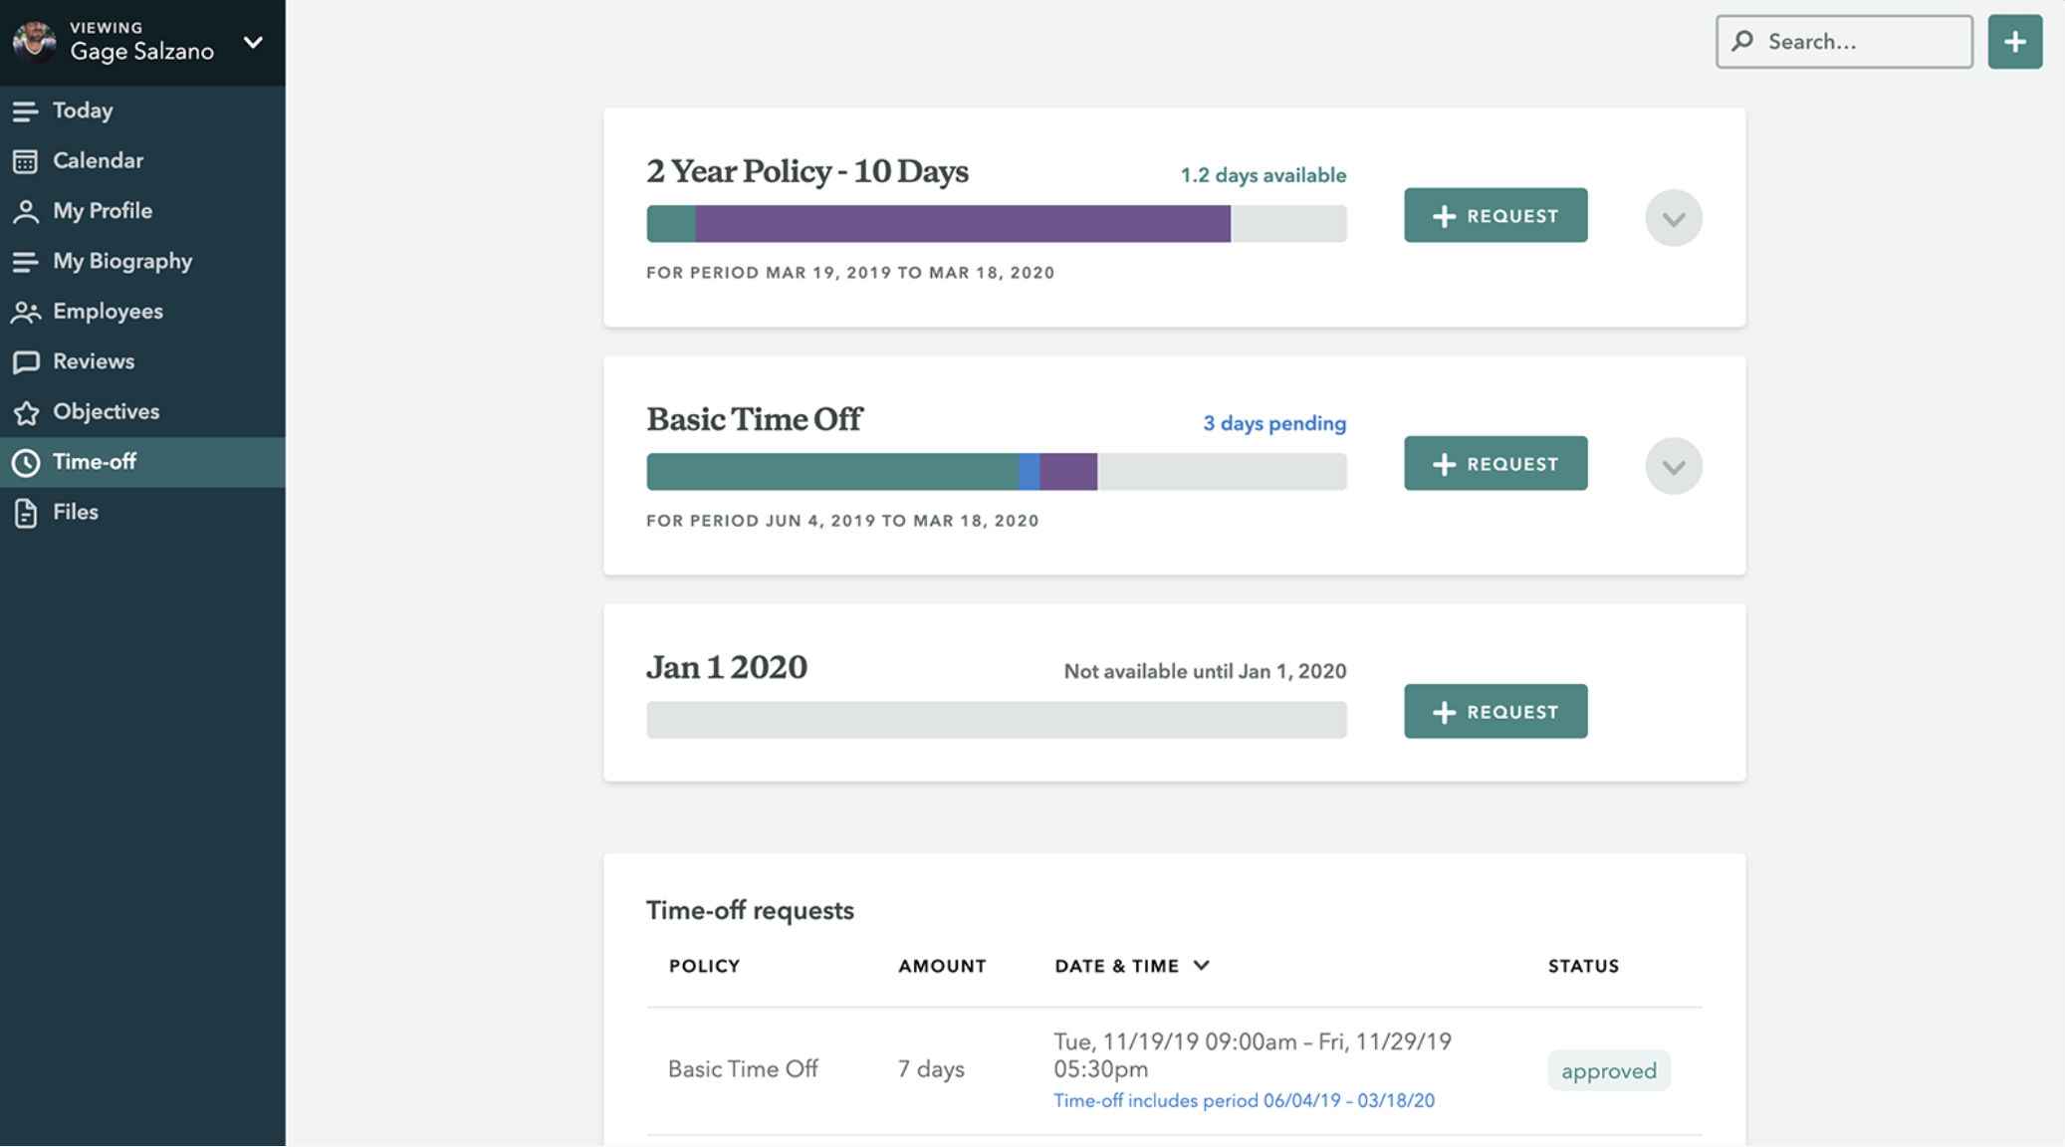Expand the 2 Year Policy details chevron
The width and height of the screenshot is (2065, 1147).
tap(1673, 218)
